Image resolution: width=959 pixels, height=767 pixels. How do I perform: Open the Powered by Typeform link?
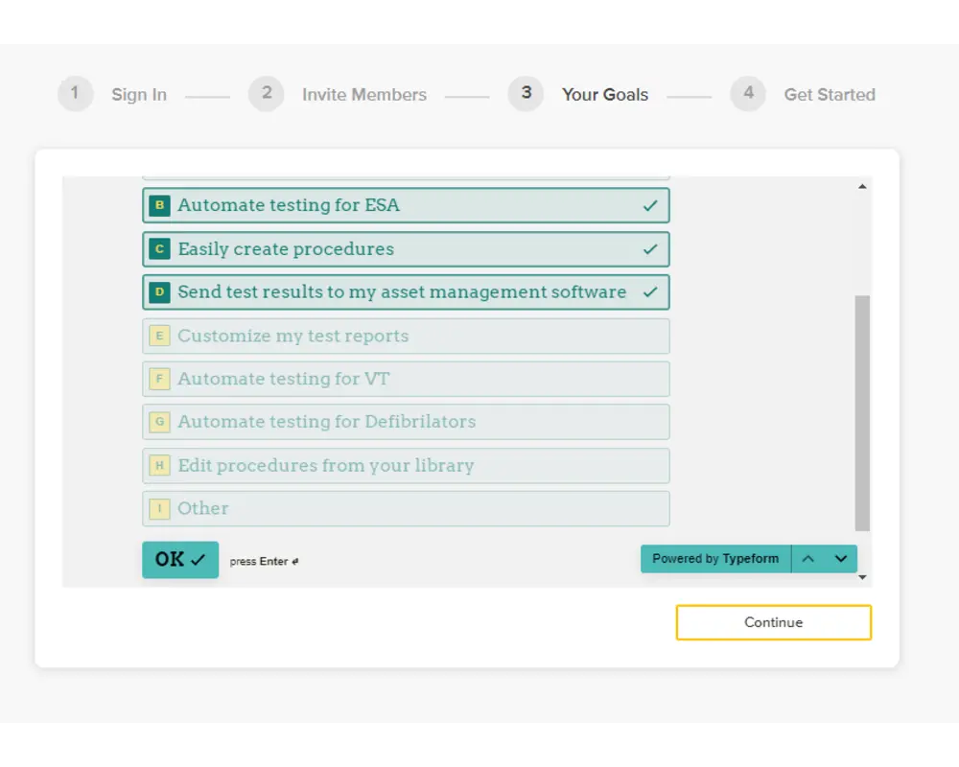[715, 559]
